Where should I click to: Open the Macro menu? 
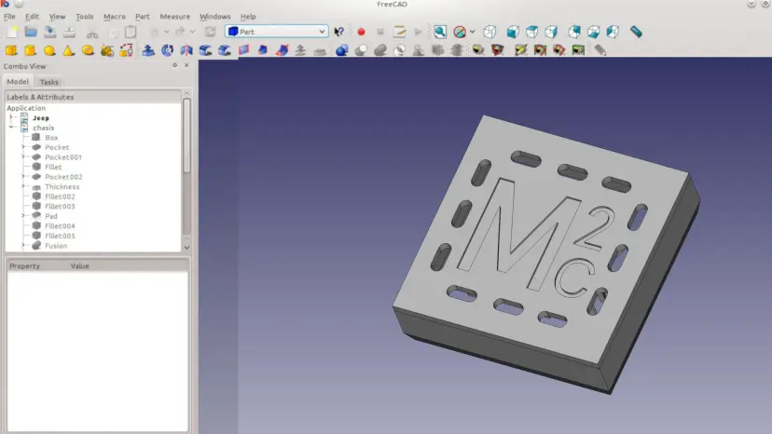[x=115, y=16]
